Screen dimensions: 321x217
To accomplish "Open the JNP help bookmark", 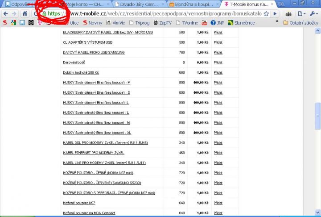I will (x=218, y=23).
